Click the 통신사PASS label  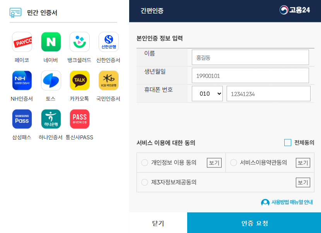[79, 137]
